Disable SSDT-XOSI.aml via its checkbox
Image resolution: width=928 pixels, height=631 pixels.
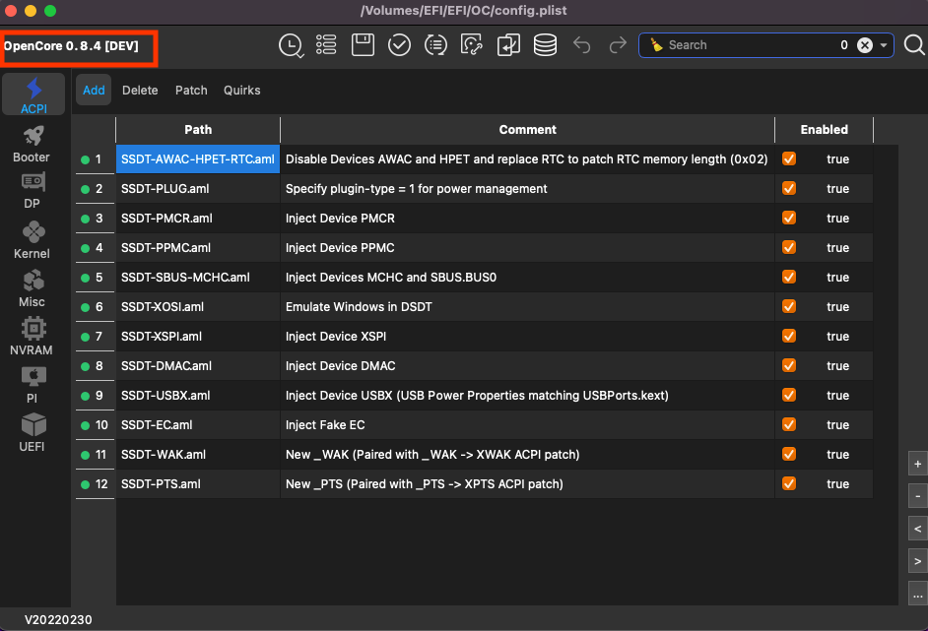pos(789,306)
